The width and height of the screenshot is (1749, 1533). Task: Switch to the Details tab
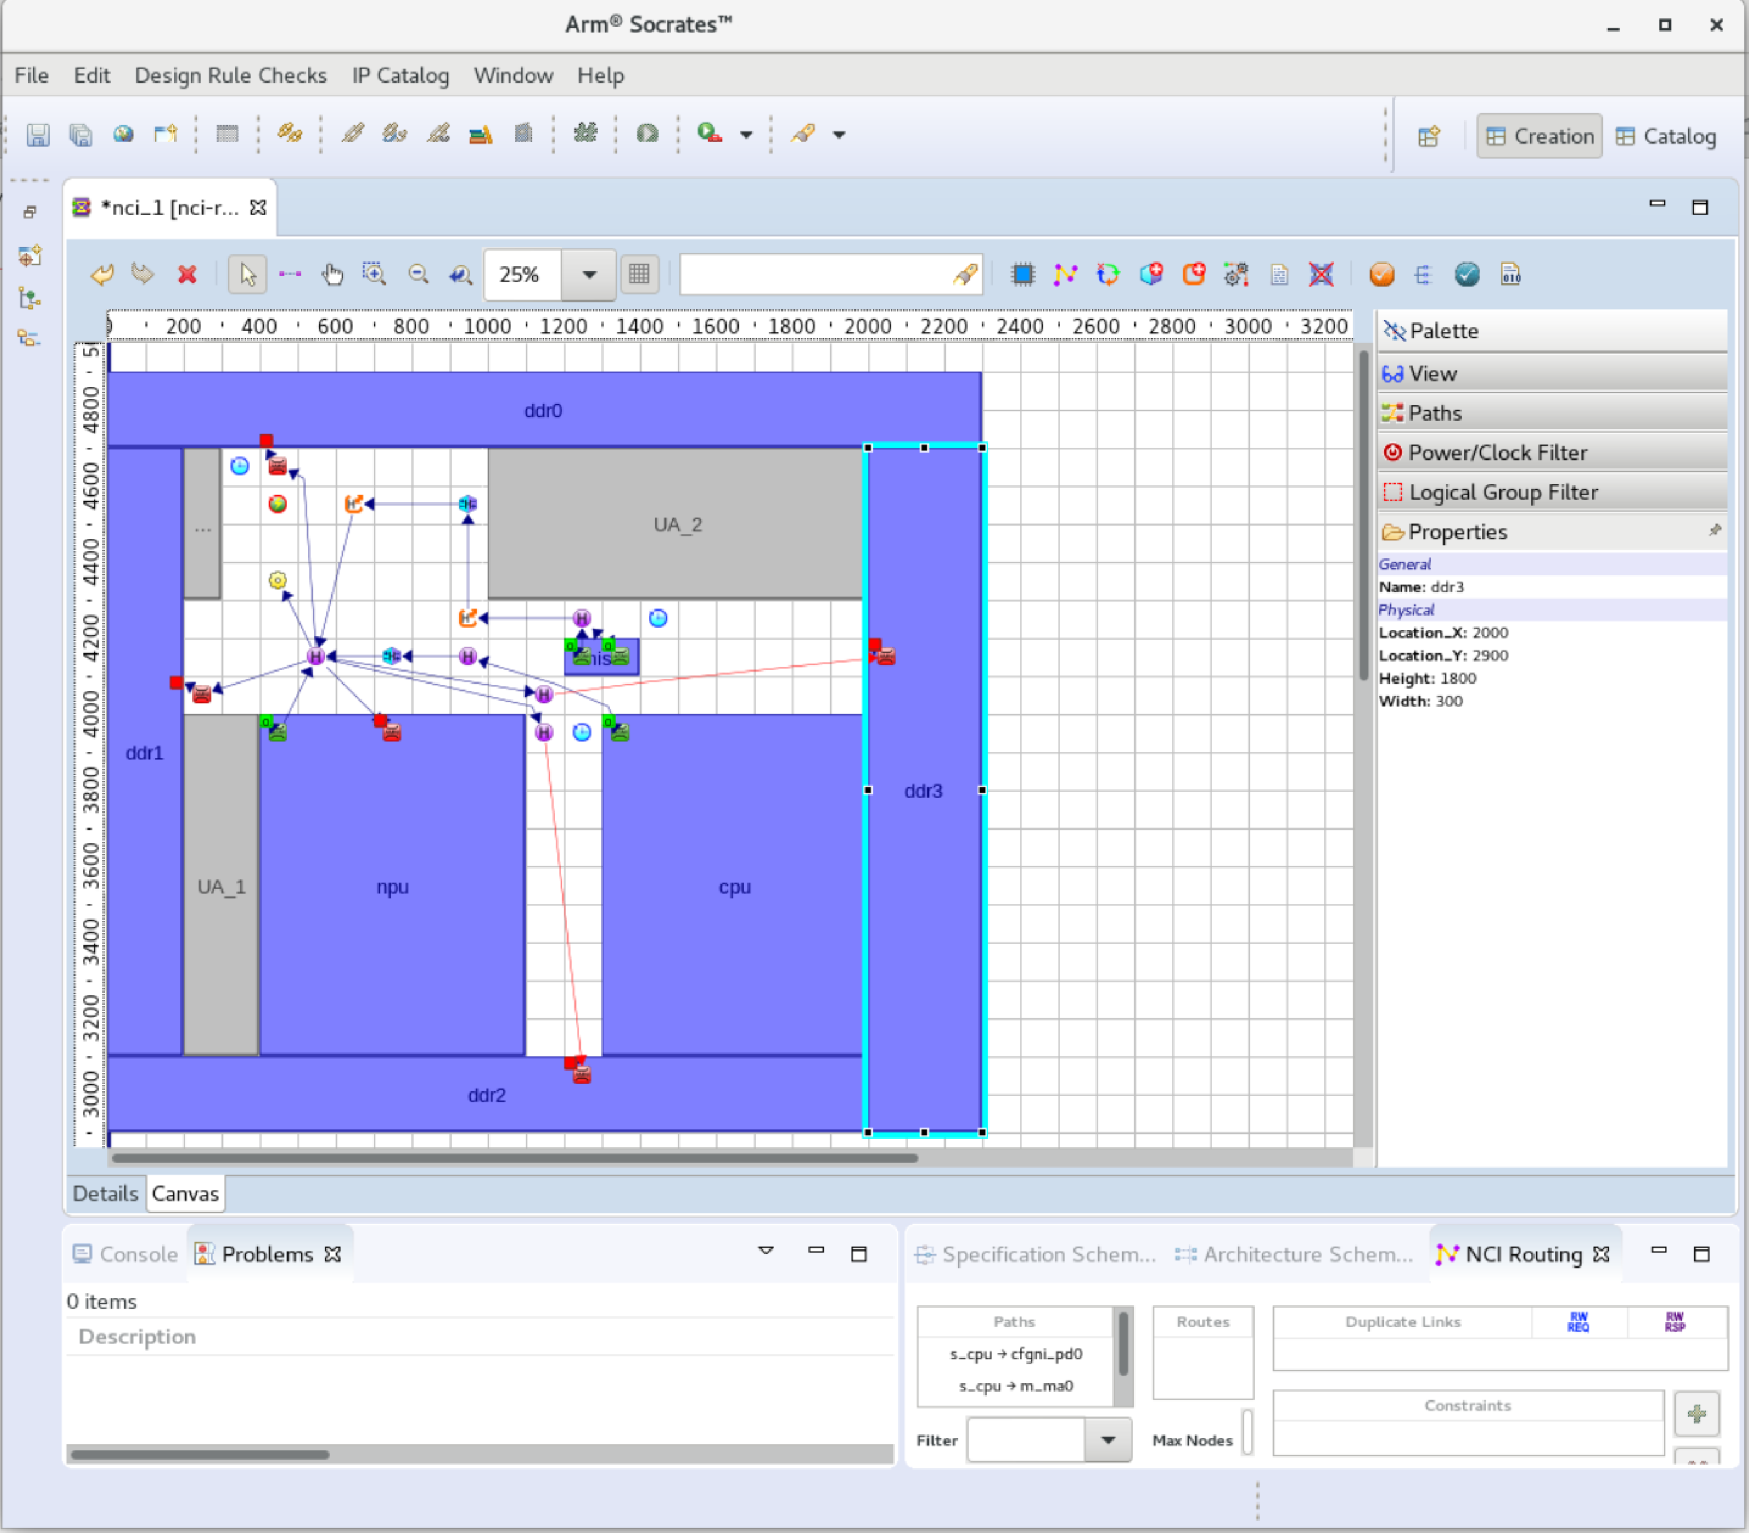[105, 1193]
